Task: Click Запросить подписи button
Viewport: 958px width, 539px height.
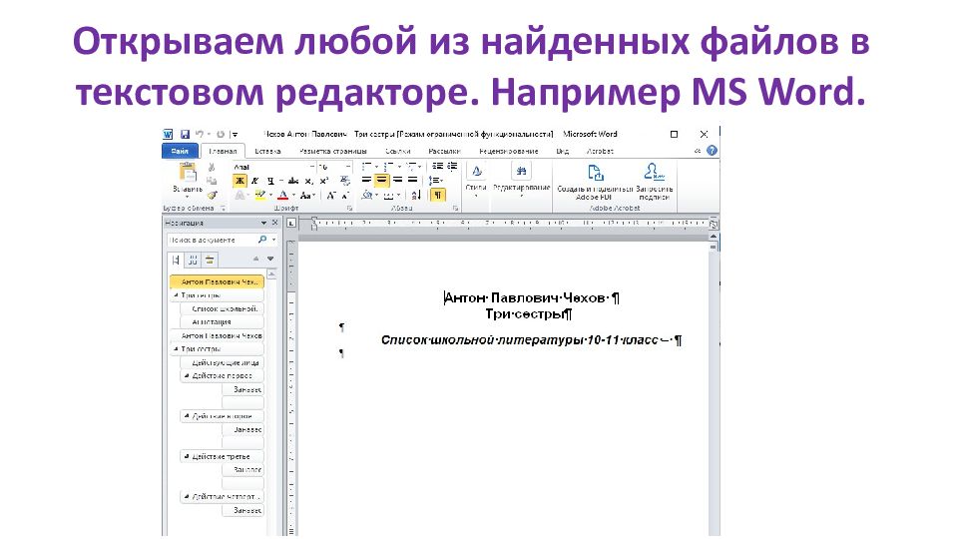Action: pos(654,182)
